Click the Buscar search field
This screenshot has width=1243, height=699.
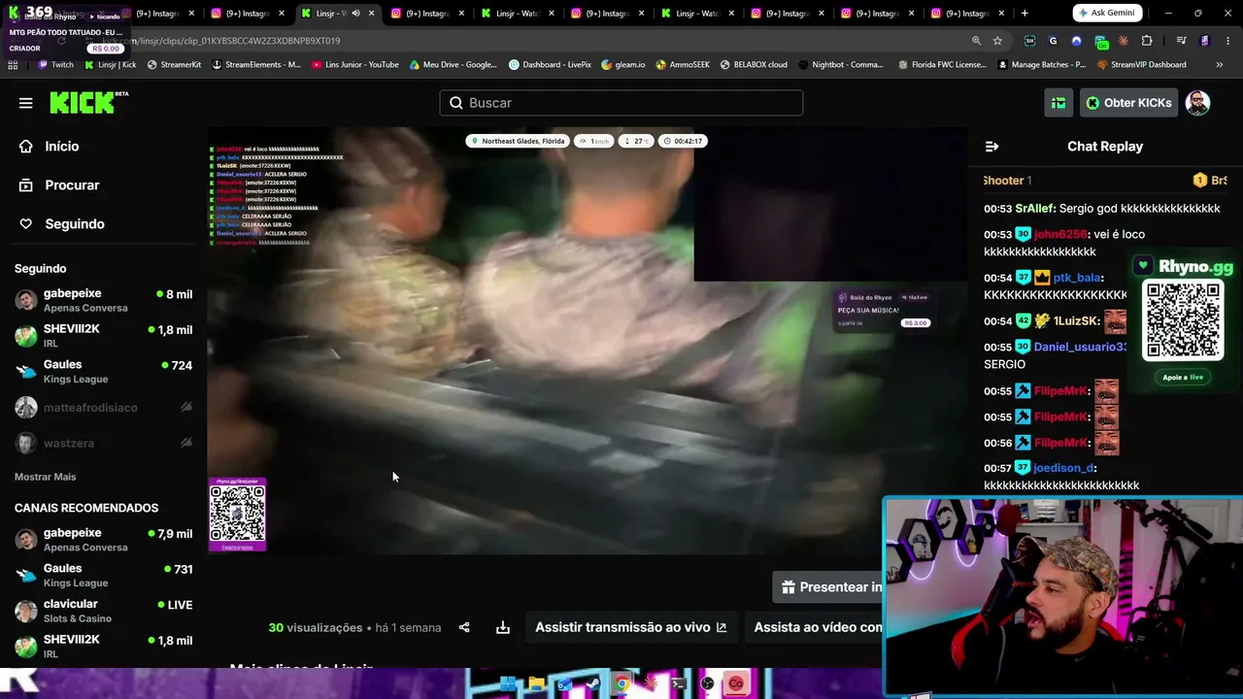tap(621, 103)
